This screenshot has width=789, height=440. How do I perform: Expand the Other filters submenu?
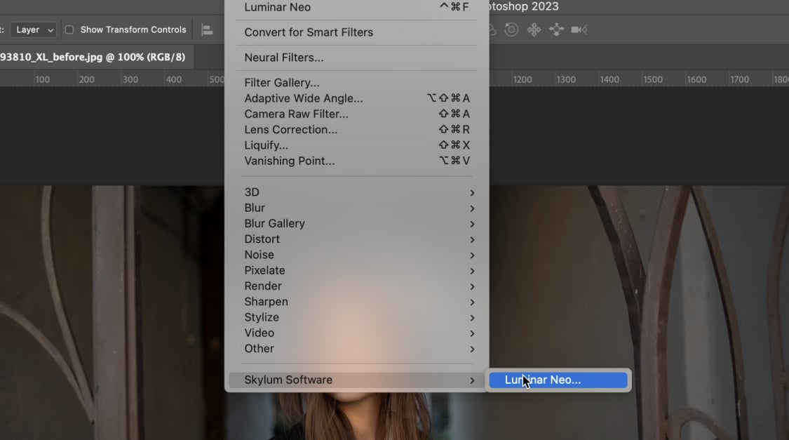pyautogui.click(x=357, y=348)
